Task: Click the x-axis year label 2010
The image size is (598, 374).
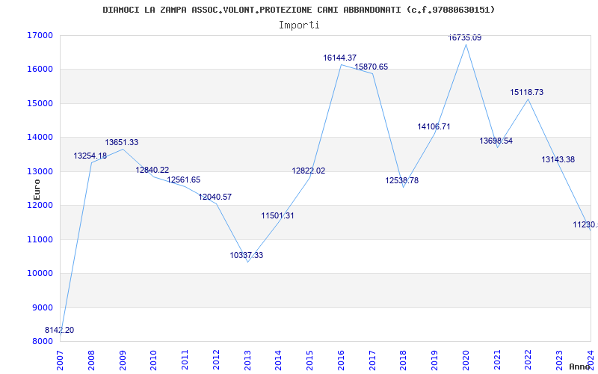Action: click(154, 360)
